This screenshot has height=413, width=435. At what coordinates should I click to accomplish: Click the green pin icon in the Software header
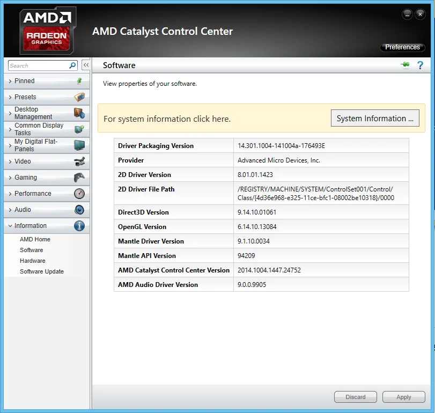point(405,65)
